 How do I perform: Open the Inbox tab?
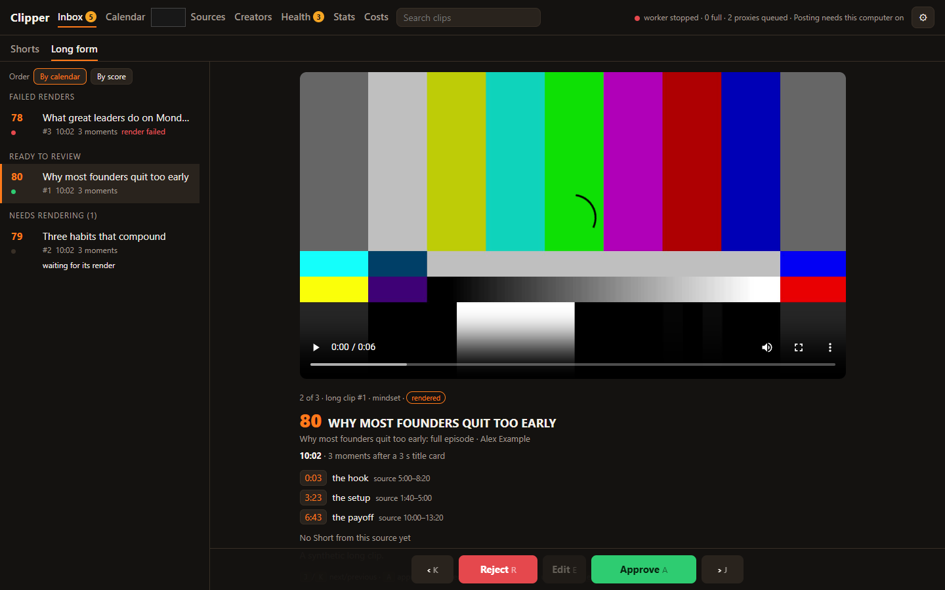(x=77, y=17)
